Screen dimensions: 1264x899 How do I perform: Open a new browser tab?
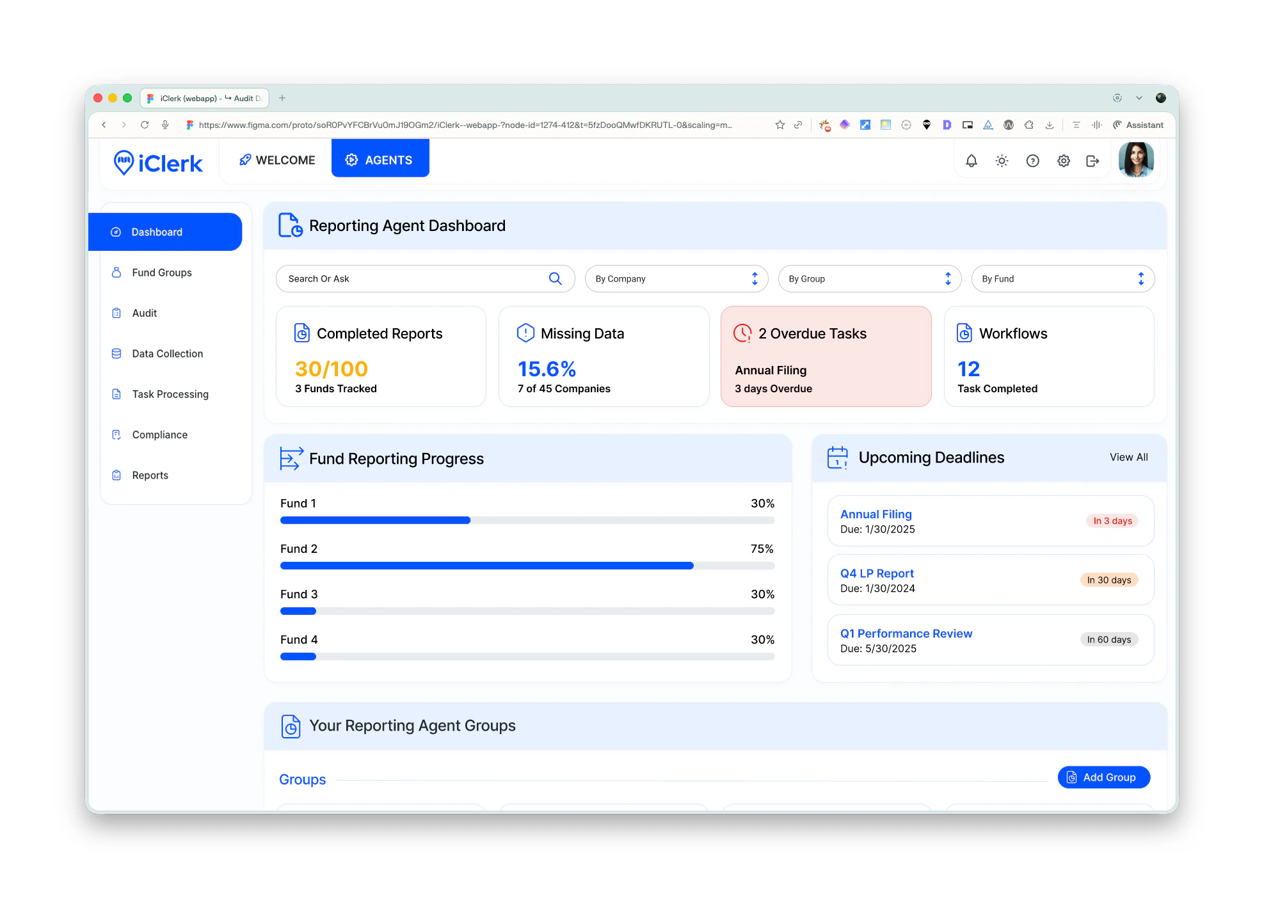point(282,98)
